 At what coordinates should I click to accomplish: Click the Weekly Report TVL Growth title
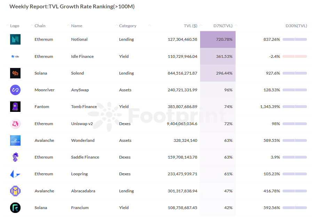[72, 7]
